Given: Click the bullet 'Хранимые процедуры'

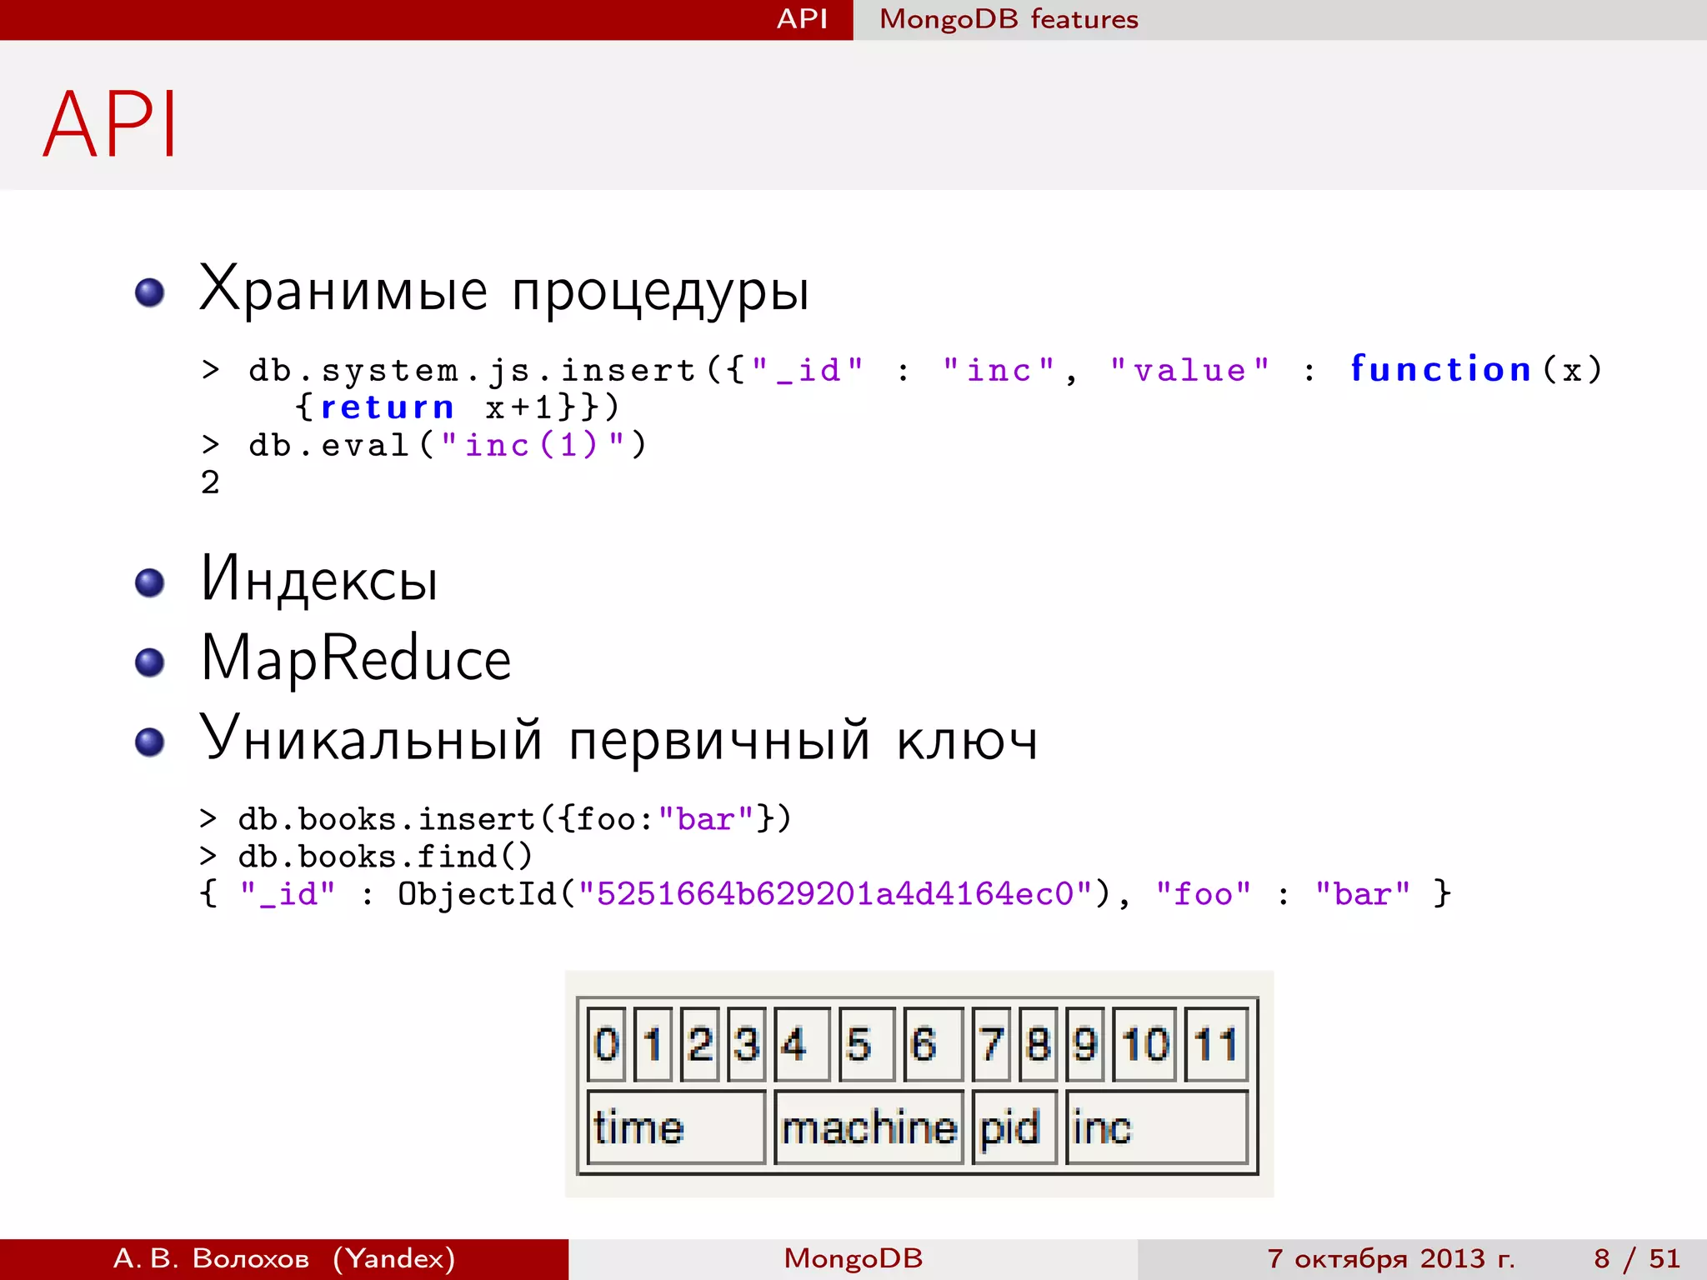Looking at the screenshot, I should [503, 290].
